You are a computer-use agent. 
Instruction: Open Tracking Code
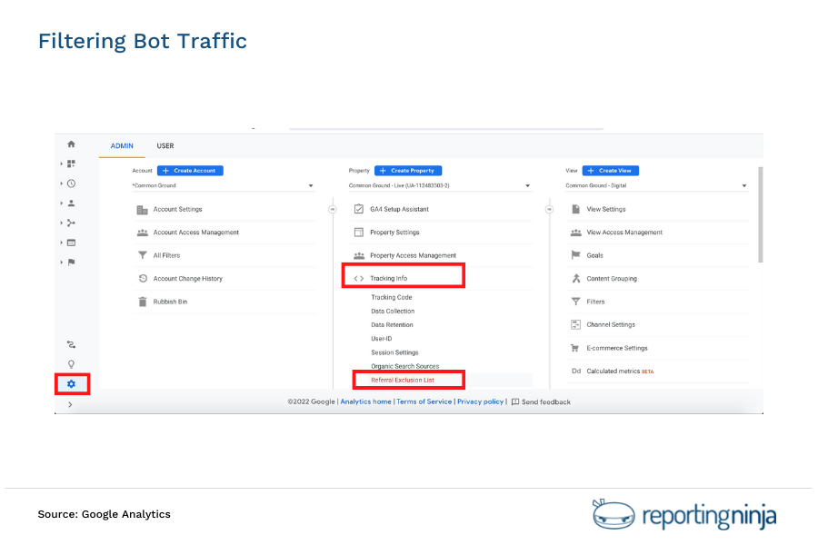click(391, 297)
